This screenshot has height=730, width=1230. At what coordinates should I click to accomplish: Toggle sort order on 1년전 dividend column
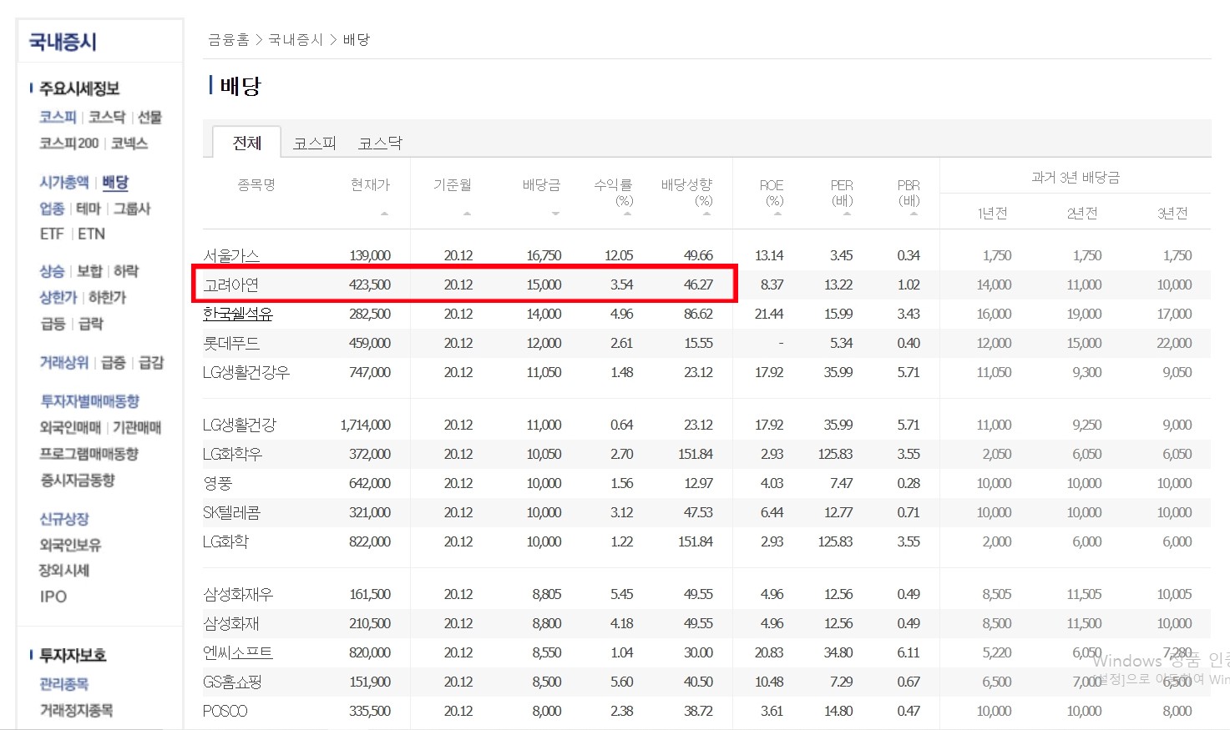tap(994, 213)
